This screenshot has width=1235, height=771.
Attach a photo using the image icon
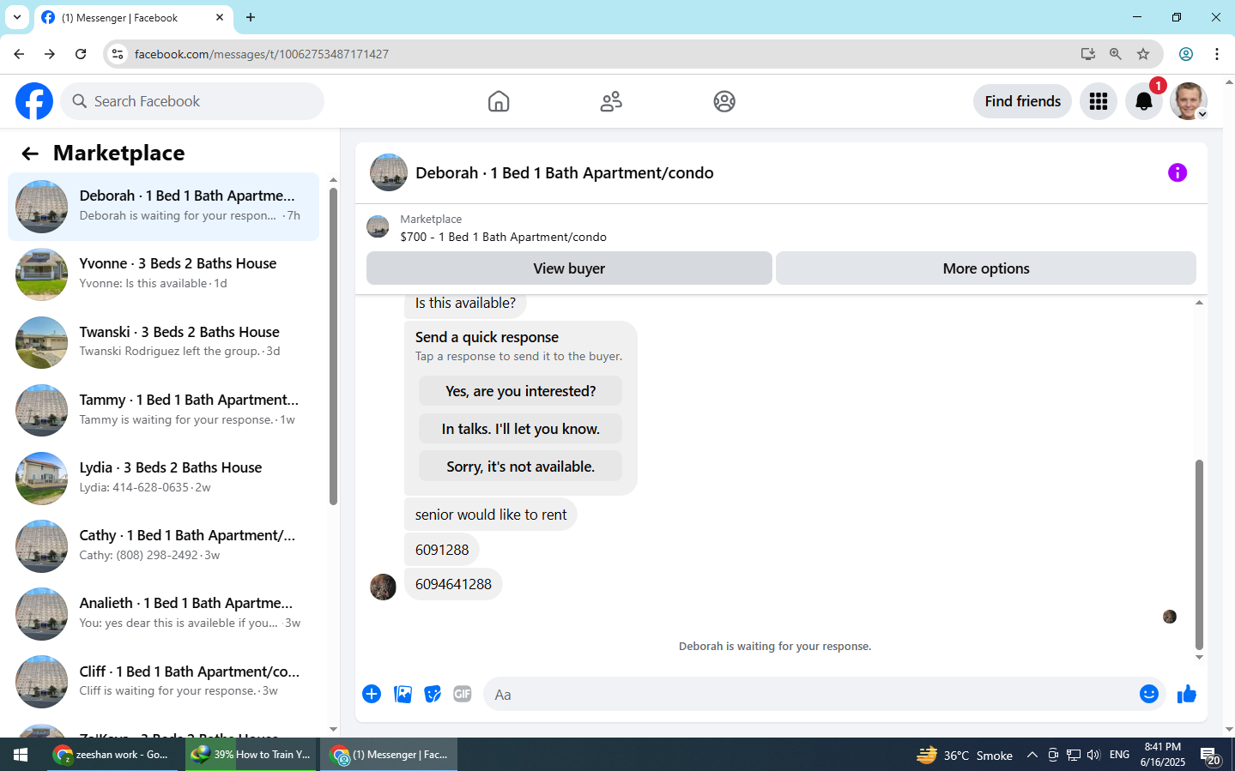(403, 694)
